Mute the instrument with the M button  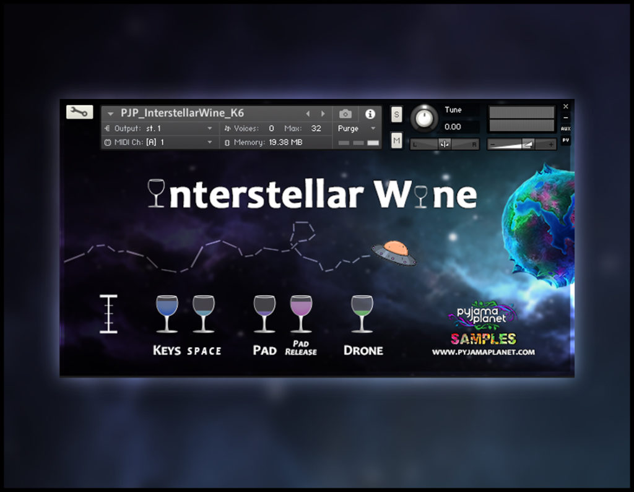coord(397,140)
